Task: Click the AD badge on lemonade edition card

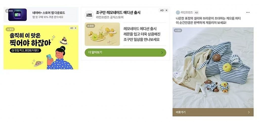Action: (x=162, y=10)
